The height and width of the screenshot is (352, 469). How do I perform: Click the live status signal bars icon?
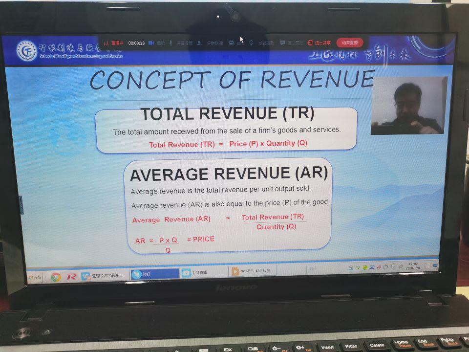click(x=106, y=43)
